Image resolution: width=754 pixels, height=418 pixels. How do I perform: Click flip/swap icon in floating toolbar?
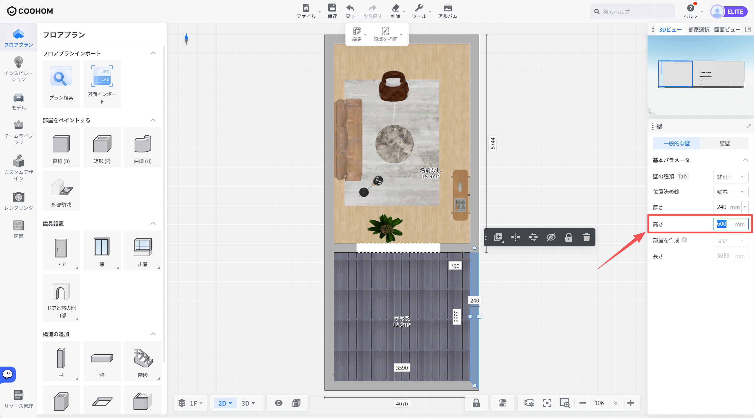pyautogui.click(x=533, y=237)
